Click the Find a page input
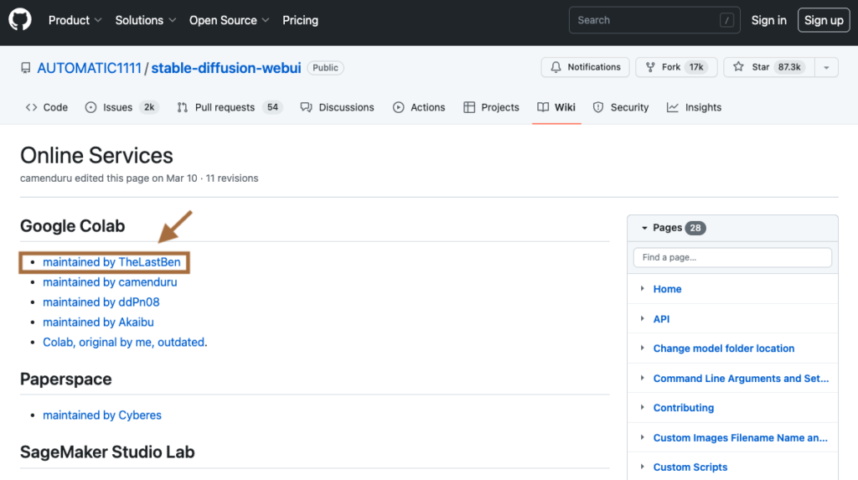This screenshot has width=858, height=480. click(x=732, y=257)
